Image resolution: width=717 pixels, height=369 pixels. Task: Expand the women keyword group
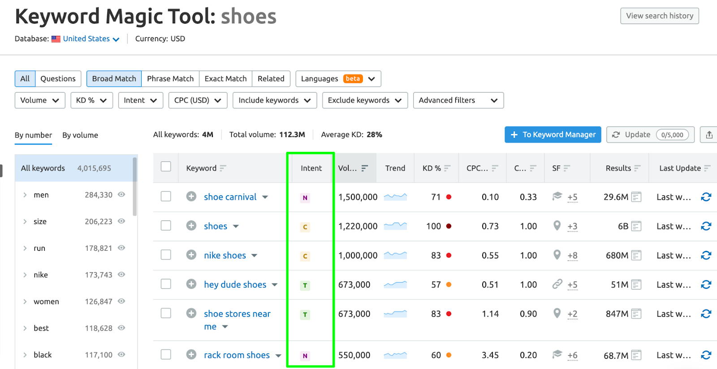point(25,301)
